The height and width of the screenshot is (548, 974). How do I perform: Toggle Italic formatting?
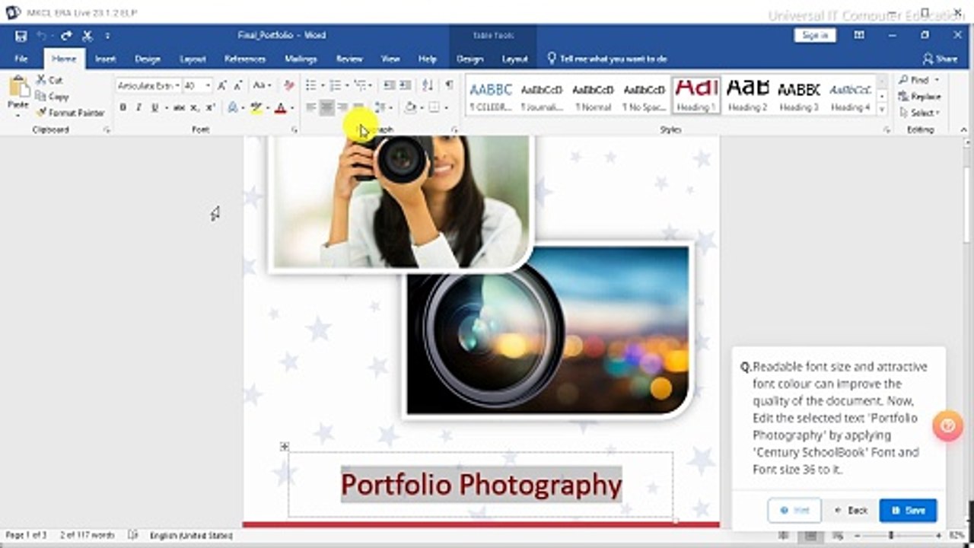click(x=138, y=108)
